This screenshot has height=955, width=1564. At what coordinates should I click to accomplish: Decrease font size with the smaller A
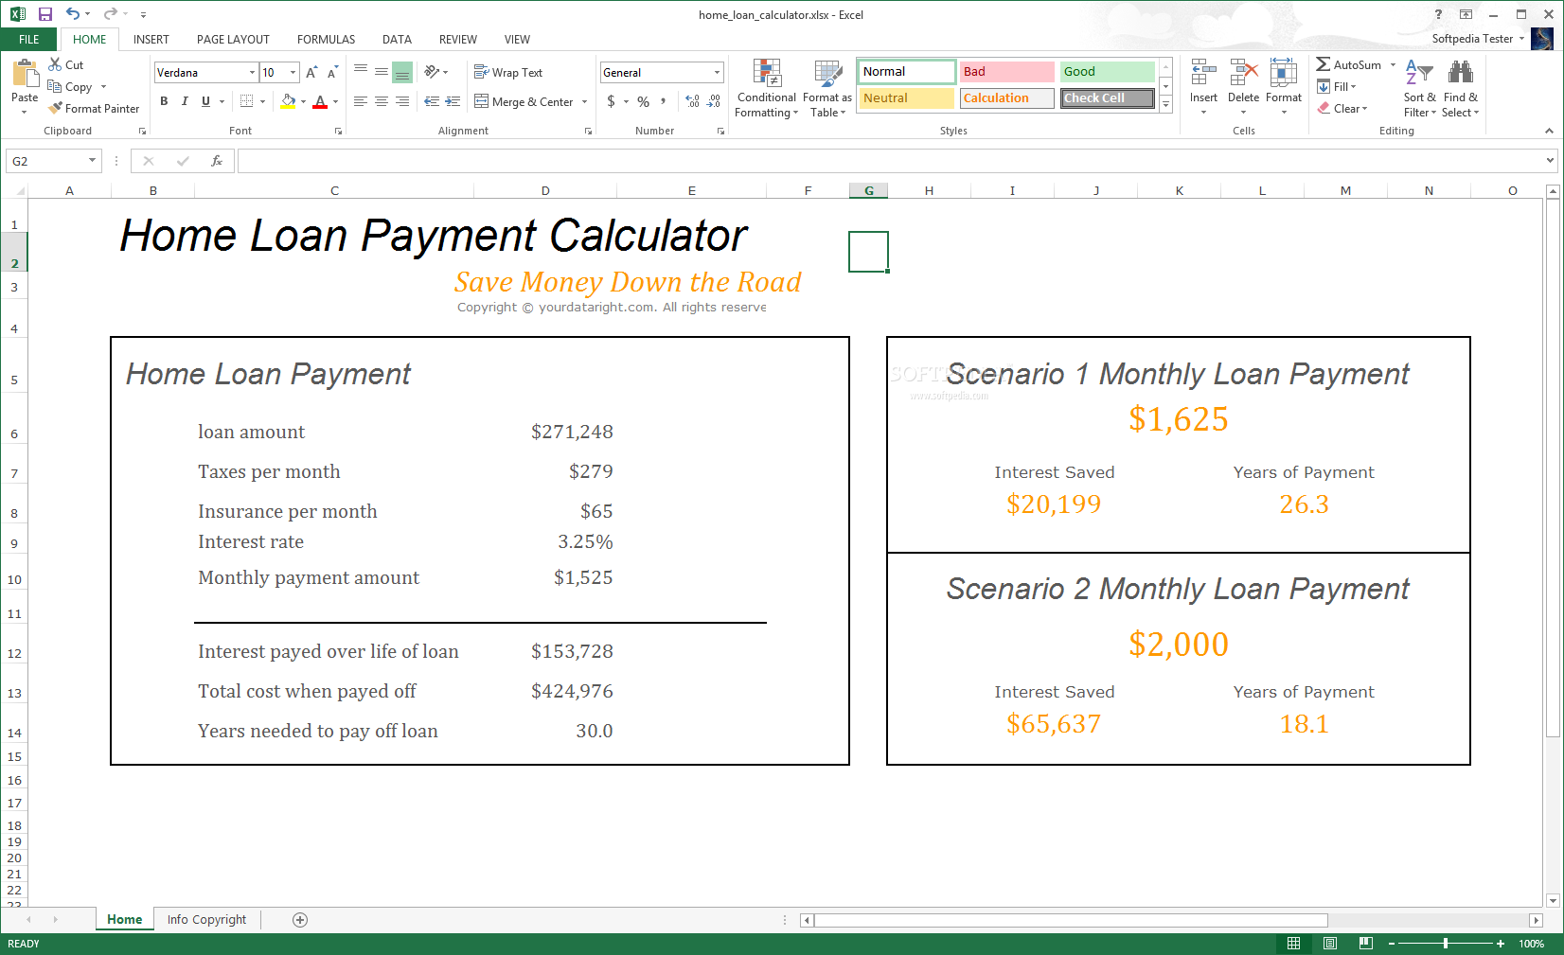tap(332, 73)
